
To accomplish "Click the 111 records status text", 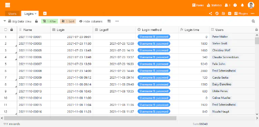I will [x=12, y=124].
